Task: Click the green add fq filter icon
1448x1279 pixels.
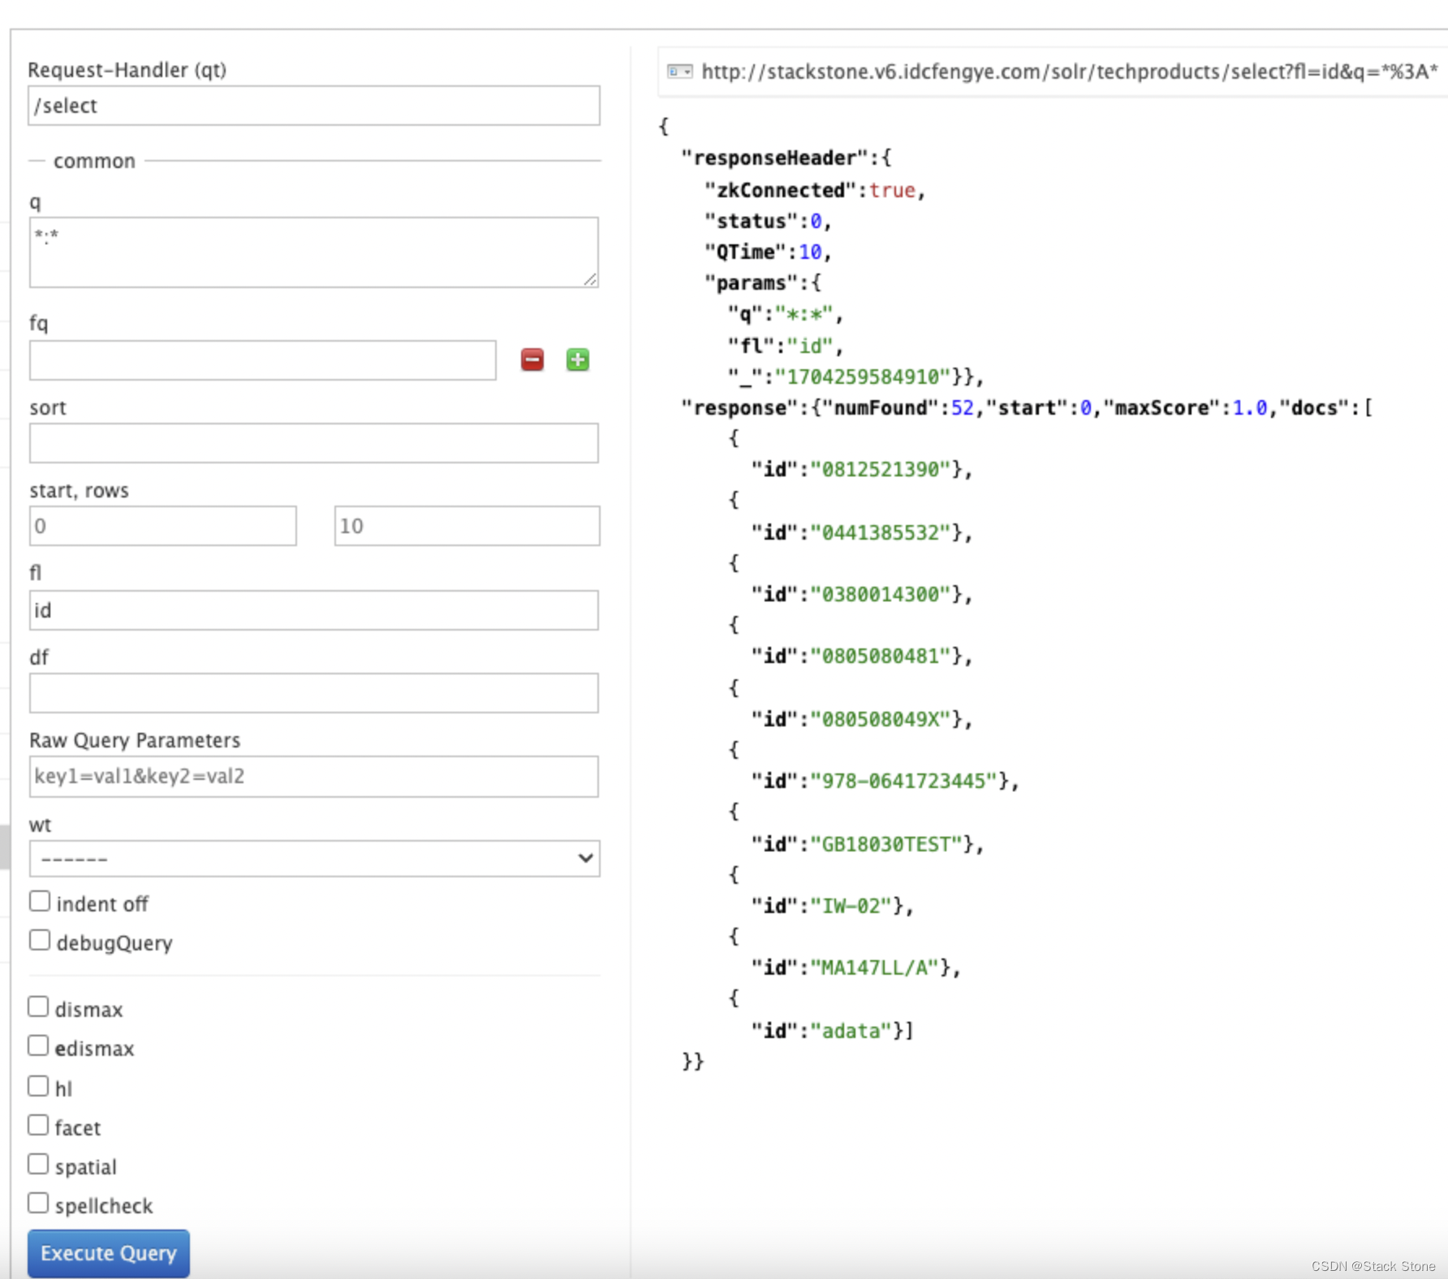Action: point(578,360)
